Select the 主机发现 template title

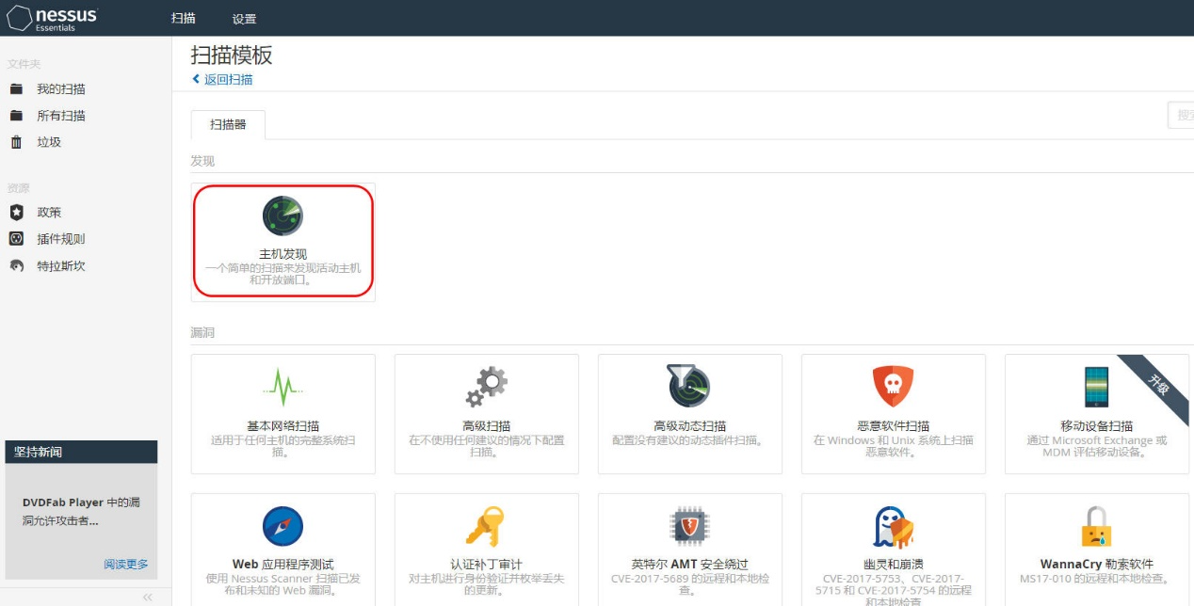click(283, 254)
